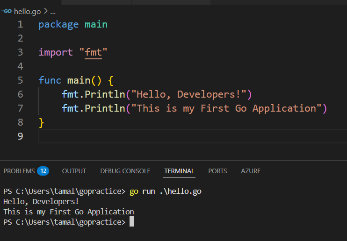This screenshot has width=347, height=241.
Task: Click line number 9 in the gutter
Action: (x=21, y=136)
